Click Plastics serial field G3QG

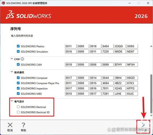(120, 46)
